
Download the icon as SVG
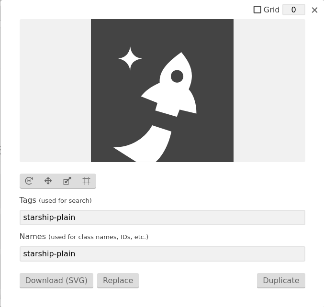coord(56,280)
